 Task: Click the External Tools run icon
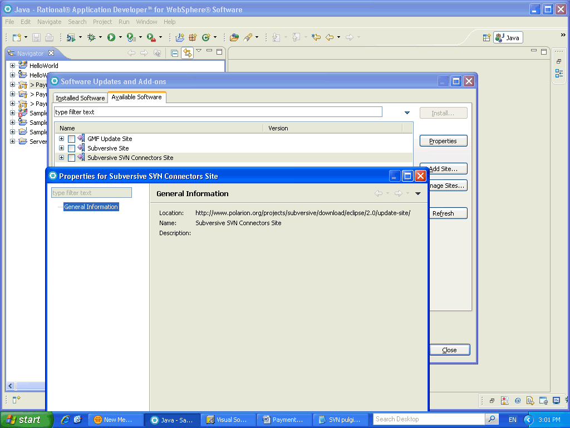click(x=151, y=37)
